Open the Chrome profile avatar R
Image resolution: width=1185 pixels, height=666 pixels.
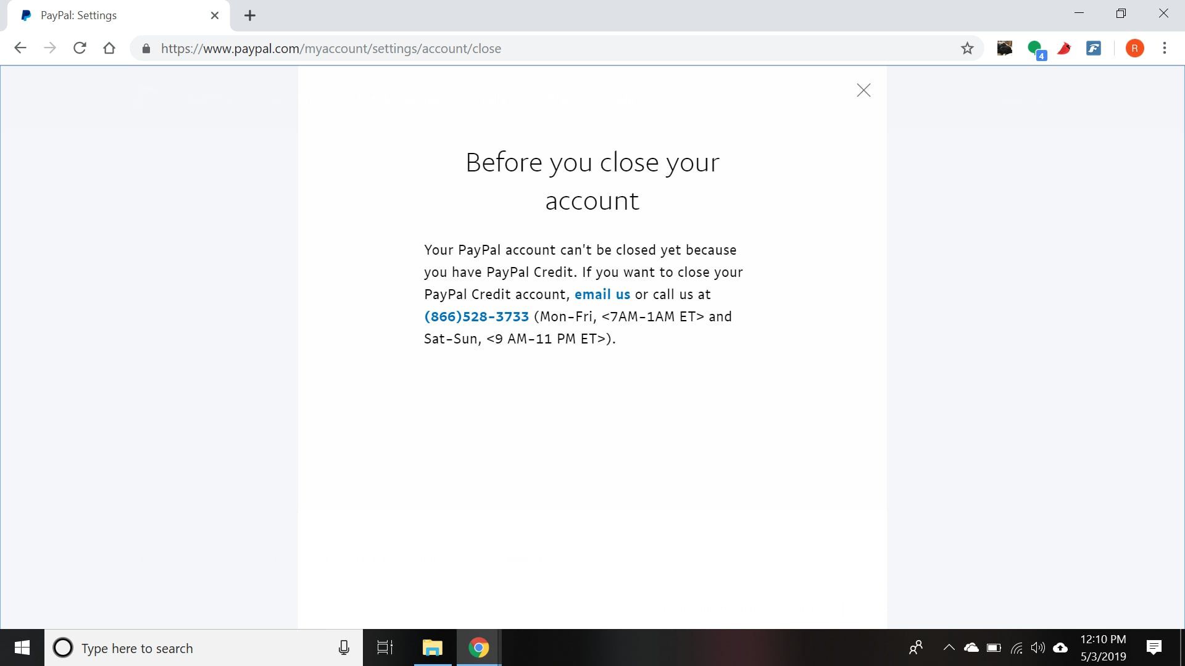click(1134, 48)
